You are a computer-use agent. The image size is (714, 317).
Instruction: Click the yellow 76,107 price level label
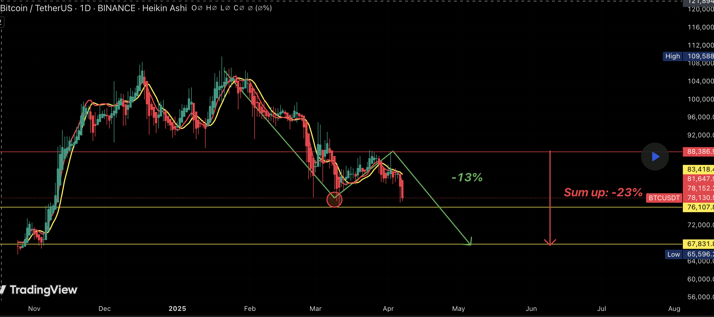[x=698, y=207]
